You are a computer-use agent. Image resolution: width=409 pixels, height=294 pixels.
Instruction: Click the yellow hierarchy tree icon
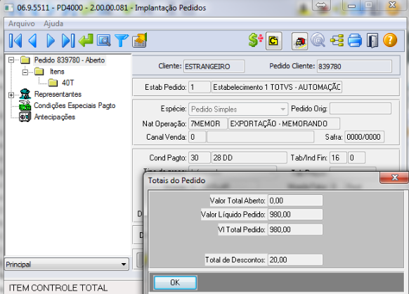pyautogui.click(x=337, y=41)
